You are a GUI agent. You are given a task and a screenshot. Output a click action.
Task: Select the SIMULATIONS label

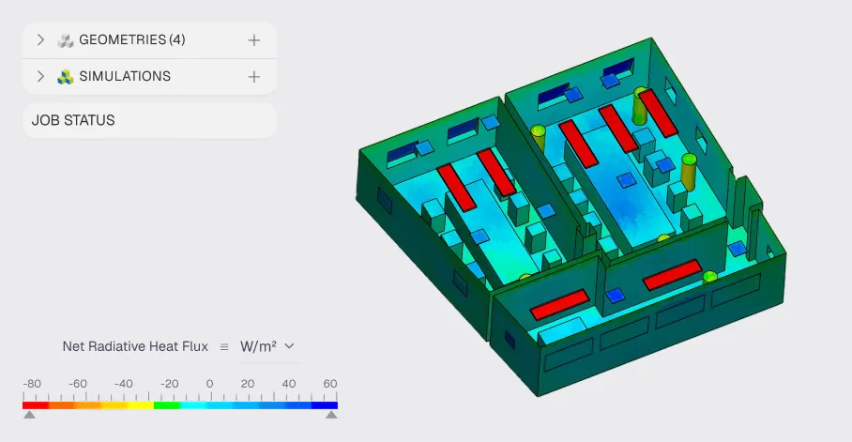125,76
